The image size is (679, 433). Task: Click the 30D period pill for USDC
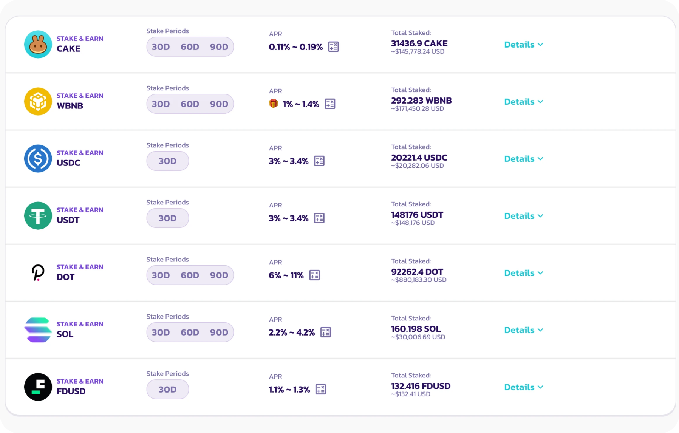167,161
